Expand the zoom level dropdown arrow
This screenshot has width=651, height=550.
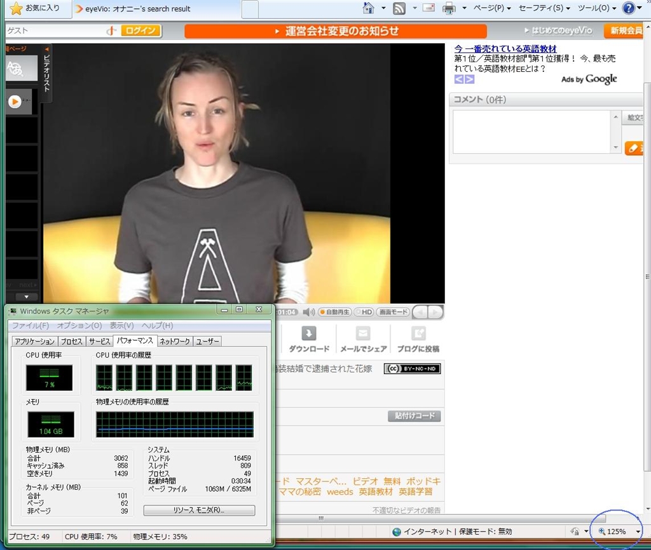(637, 532)
